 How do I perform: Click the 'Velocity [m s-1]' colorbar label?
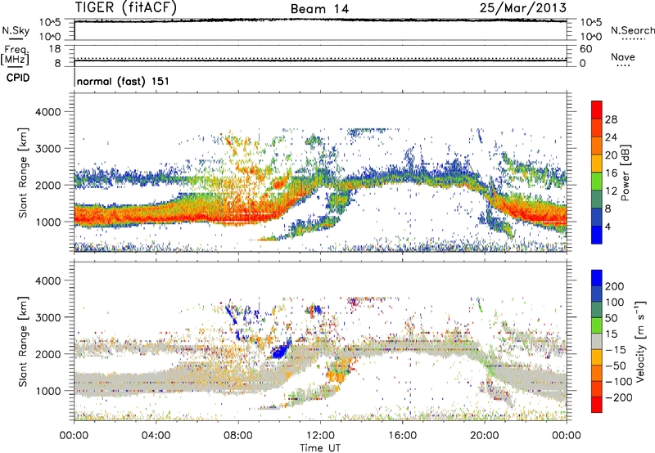(640, 341)
